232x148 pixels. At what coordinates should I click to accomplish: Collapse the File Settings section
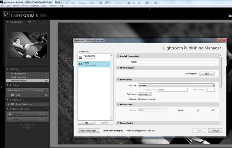pyautogui.click(x=118, y=104)
